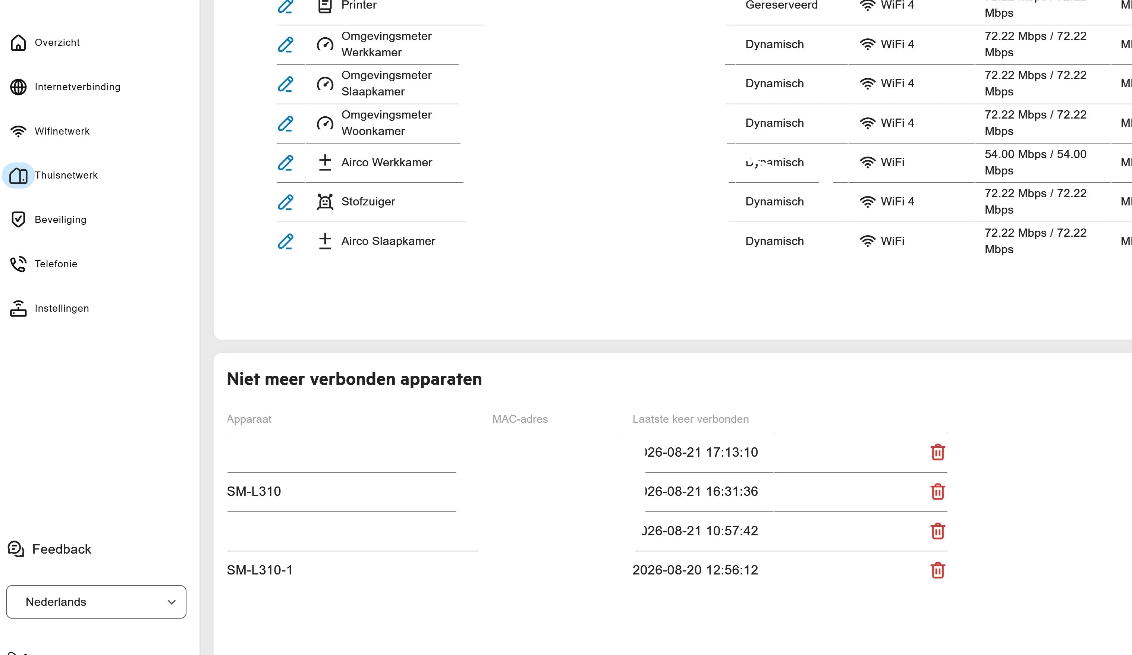Edit the Omgevingsmeter Woonkamer device

point(286,123)
